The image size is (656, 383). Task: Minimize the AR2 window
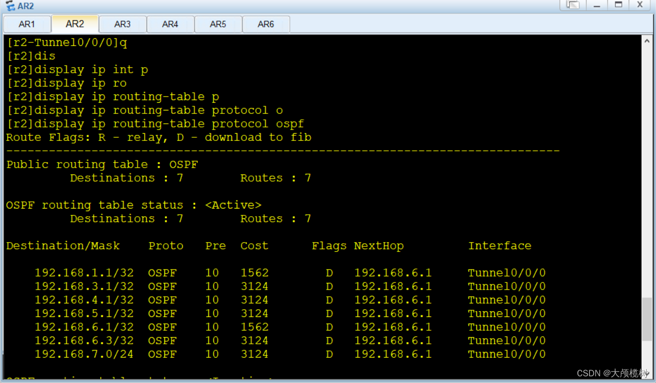pyautogui.click(x=597, y=5)
